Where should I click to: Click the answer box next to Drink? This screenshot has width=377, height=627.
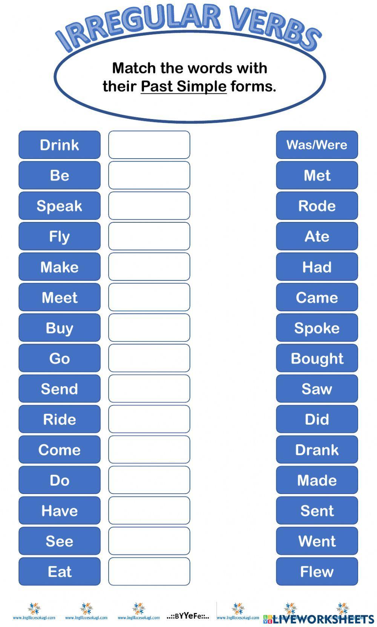[x=149, y=145]
